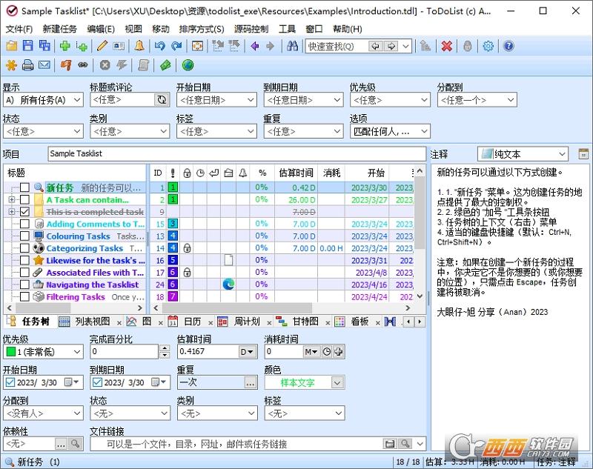Tick the 'Likewise for the task's' checkbox
Viewport: 593px width, 469px height.
pos(24,260)
